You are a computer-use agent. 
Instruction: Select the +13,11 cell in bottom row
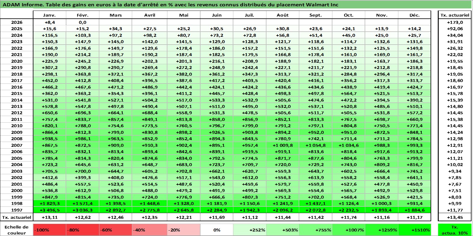(49, 217)
